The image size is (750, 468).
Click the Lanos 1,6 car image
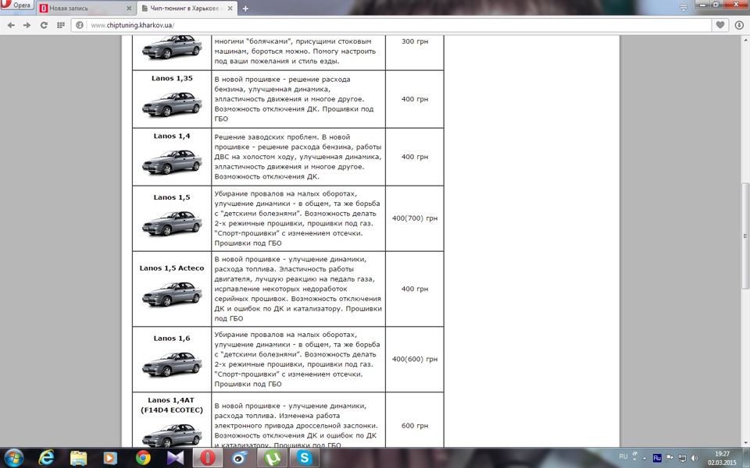coord(172,364)
